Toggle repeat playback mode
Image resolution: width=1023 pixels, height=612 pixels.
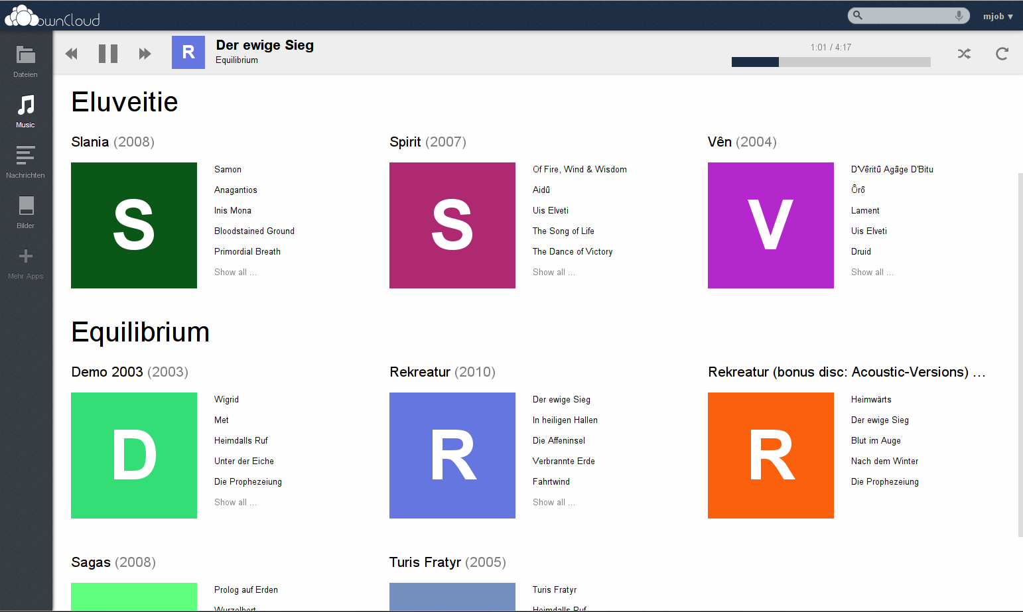pyautogui.click(x=1002, y=54)
